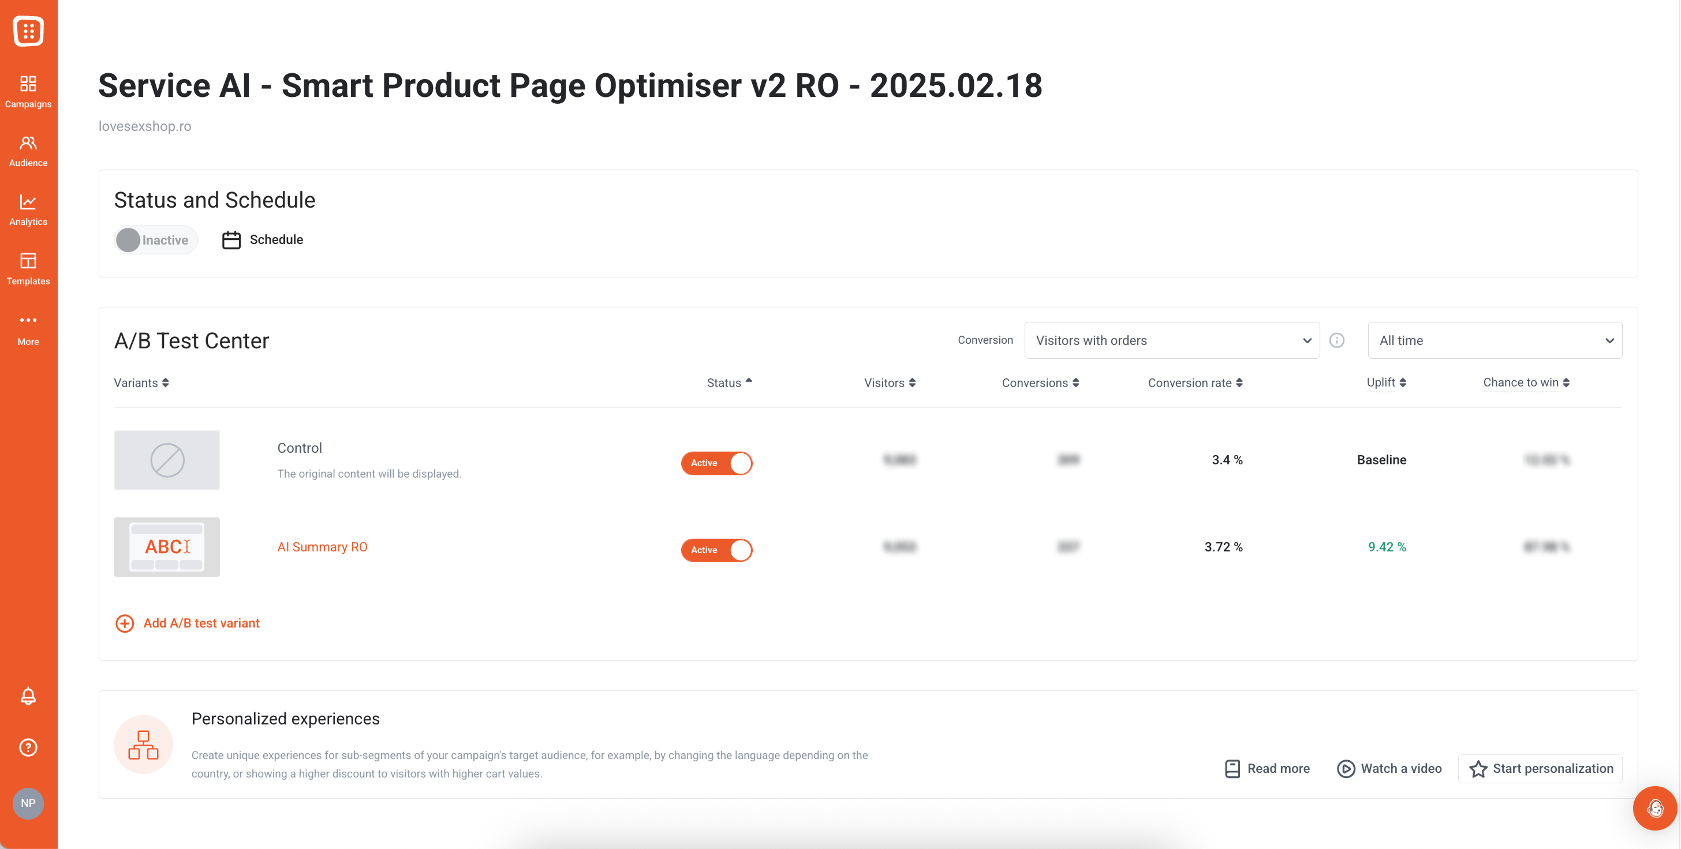Toggle the campaign Inactive status switch
This screenshot has width=1681, height=849.
[x=155, y=240]
